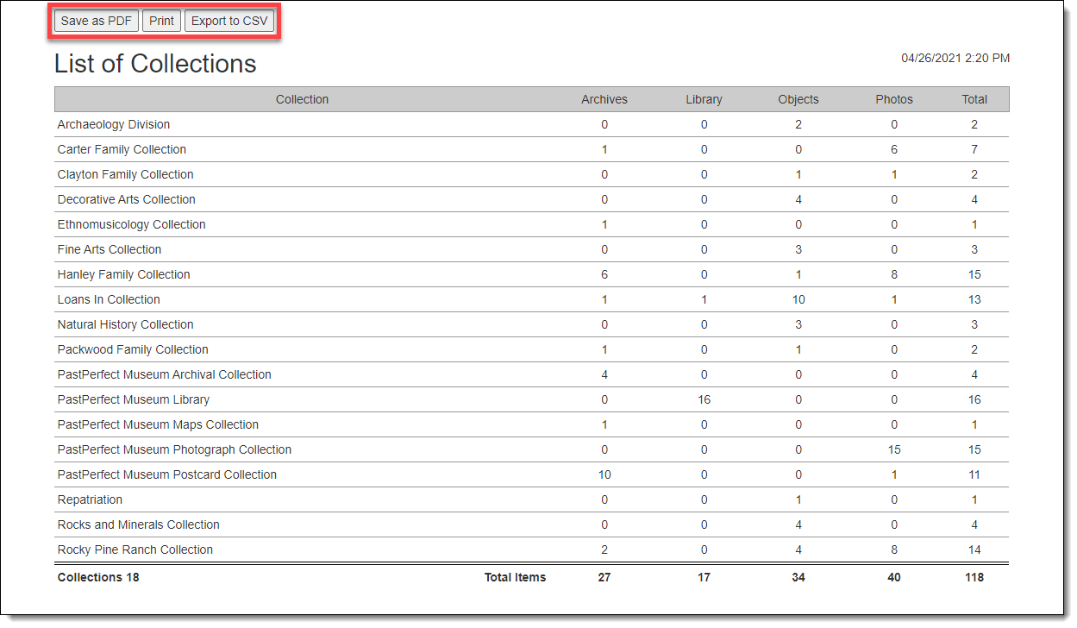Select Hanley Family Collection entry

click(x=123, y=274)
